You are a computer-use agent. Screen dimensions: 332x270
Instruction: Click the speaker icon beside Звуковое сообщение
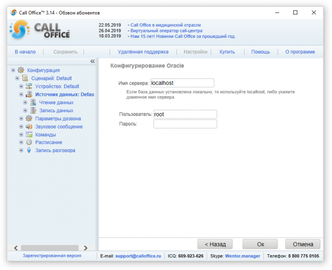point(29,126)
